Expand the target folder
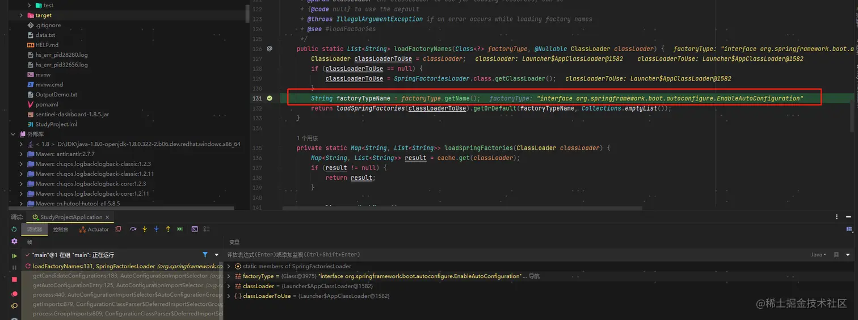The image size is (858, 320). point(22,15)
